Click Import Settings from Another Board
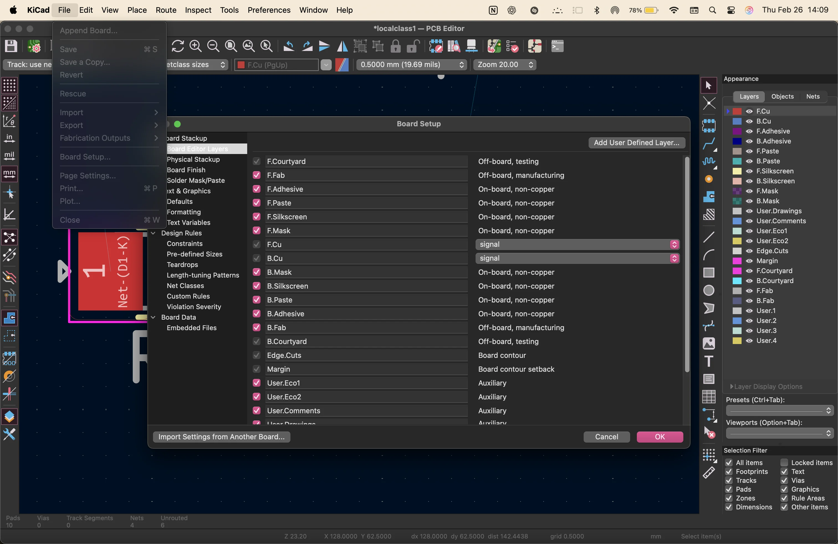Screen dimensions: 838x544 pyautogui.click(x=221, y=437)
